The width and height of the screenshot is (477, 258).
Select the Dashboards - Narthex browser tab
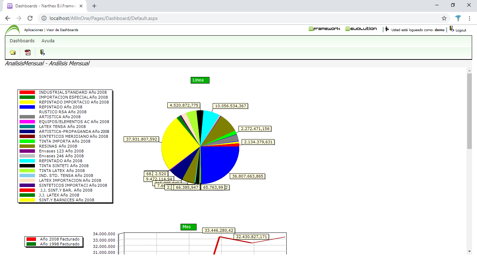click(45, 6)
